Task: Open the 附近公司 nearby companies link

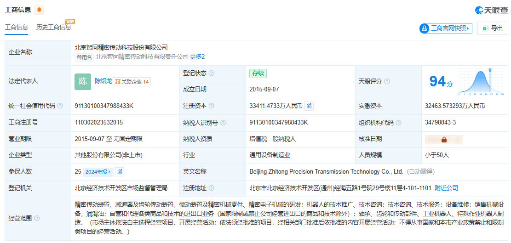Action: click(x=447, y=188)
